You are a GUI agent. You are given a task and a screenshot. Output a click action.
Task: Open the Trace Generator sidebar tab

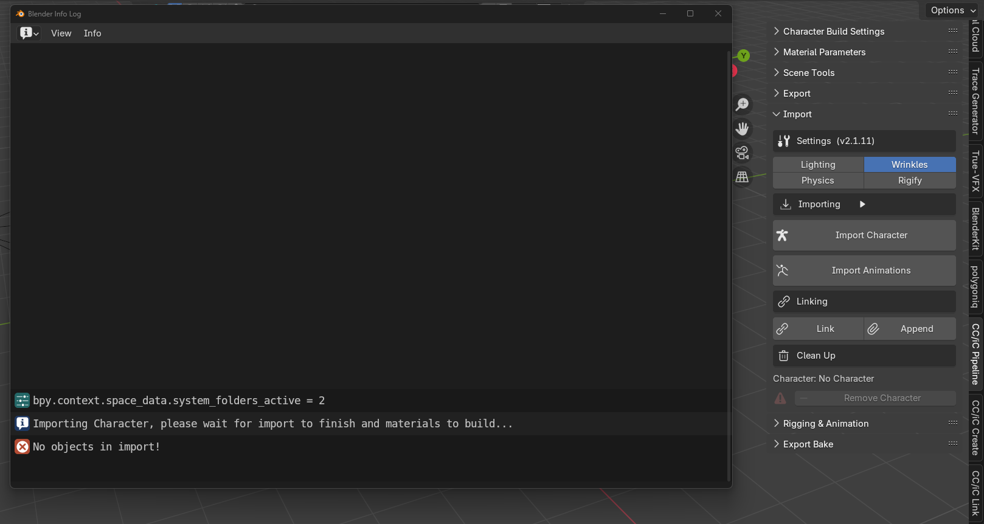click(x=975, y=101)
